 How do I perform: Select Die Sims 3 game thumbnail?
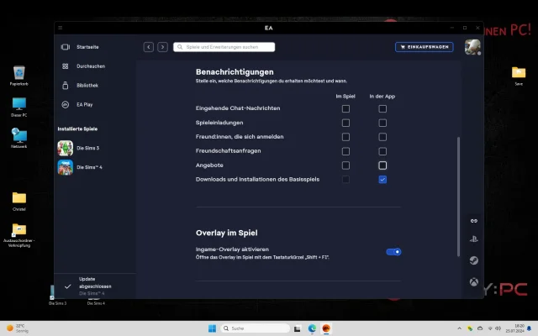click(x=66, y=148)
